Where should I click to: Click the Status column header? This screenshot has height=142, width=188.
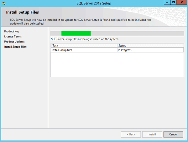(150, 46)
